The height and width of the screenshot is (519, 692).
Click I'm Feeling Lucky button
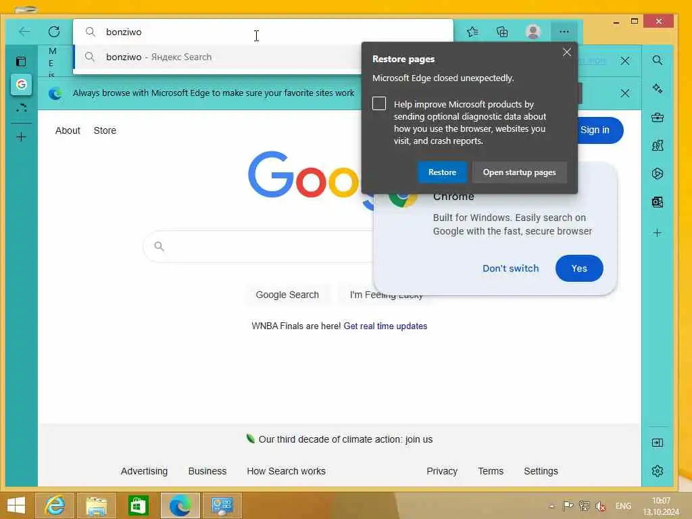386,295
